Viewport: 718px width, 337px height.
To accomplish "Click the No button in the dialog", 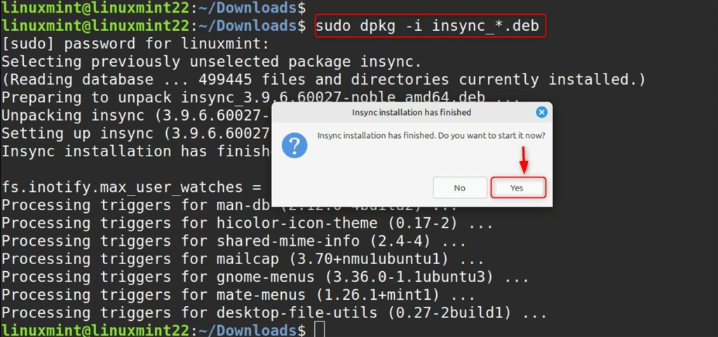I will 459,188.
